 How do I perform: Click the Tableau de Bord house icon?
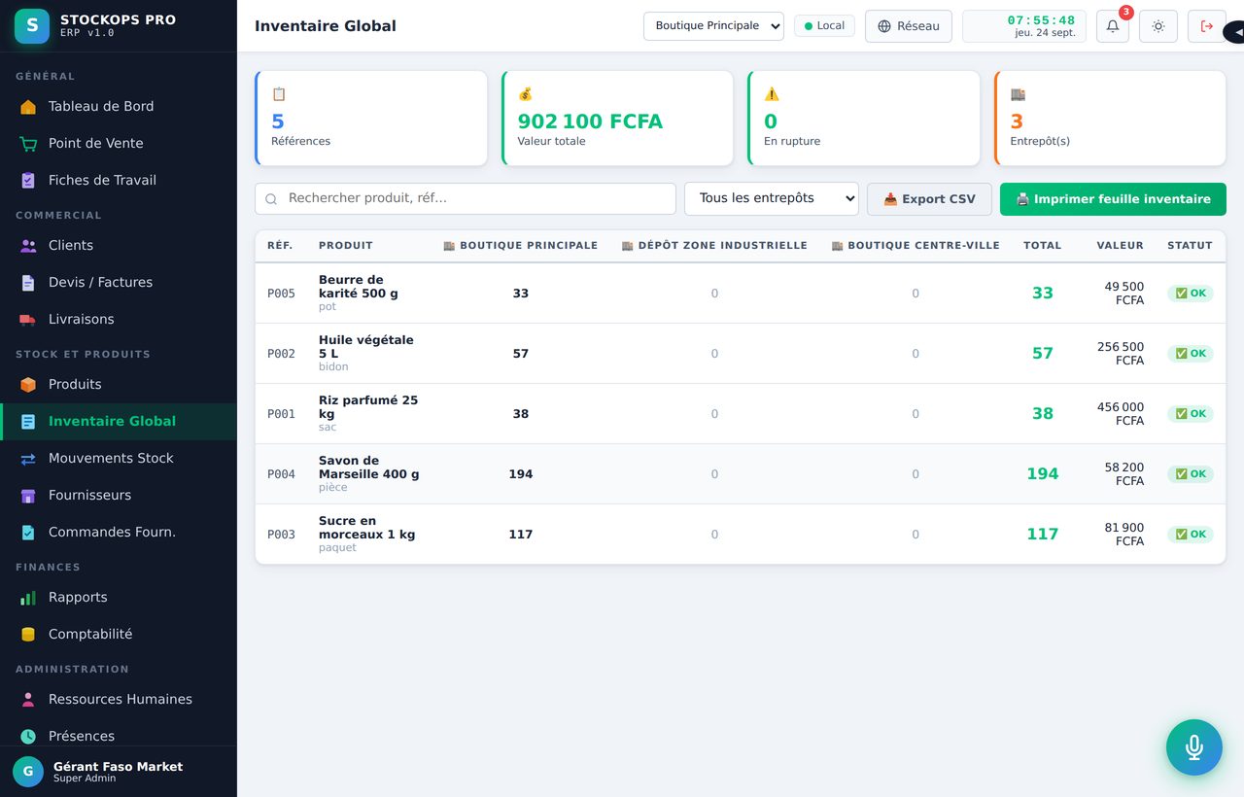point(28,107)
